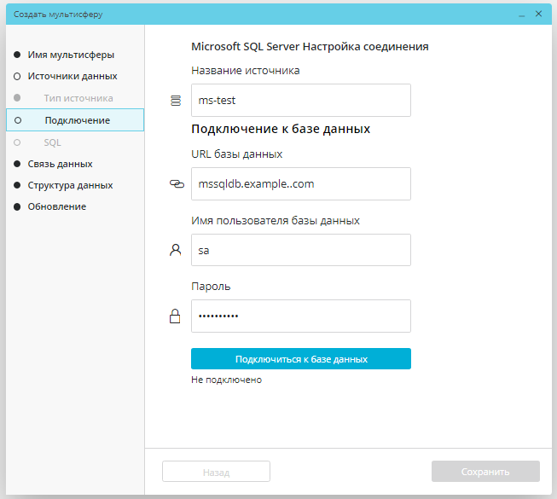The image size is (557, 499).
Task: Click the URL базы данных label
Action: 236,154
